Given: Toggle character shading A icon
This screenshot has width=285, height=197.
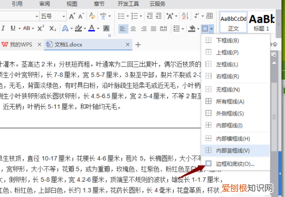Looking at the screenshot, I should [x=106, y=29].
